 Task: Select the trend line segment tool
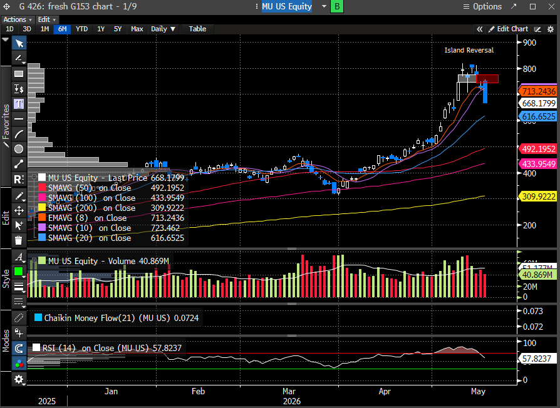19,164
